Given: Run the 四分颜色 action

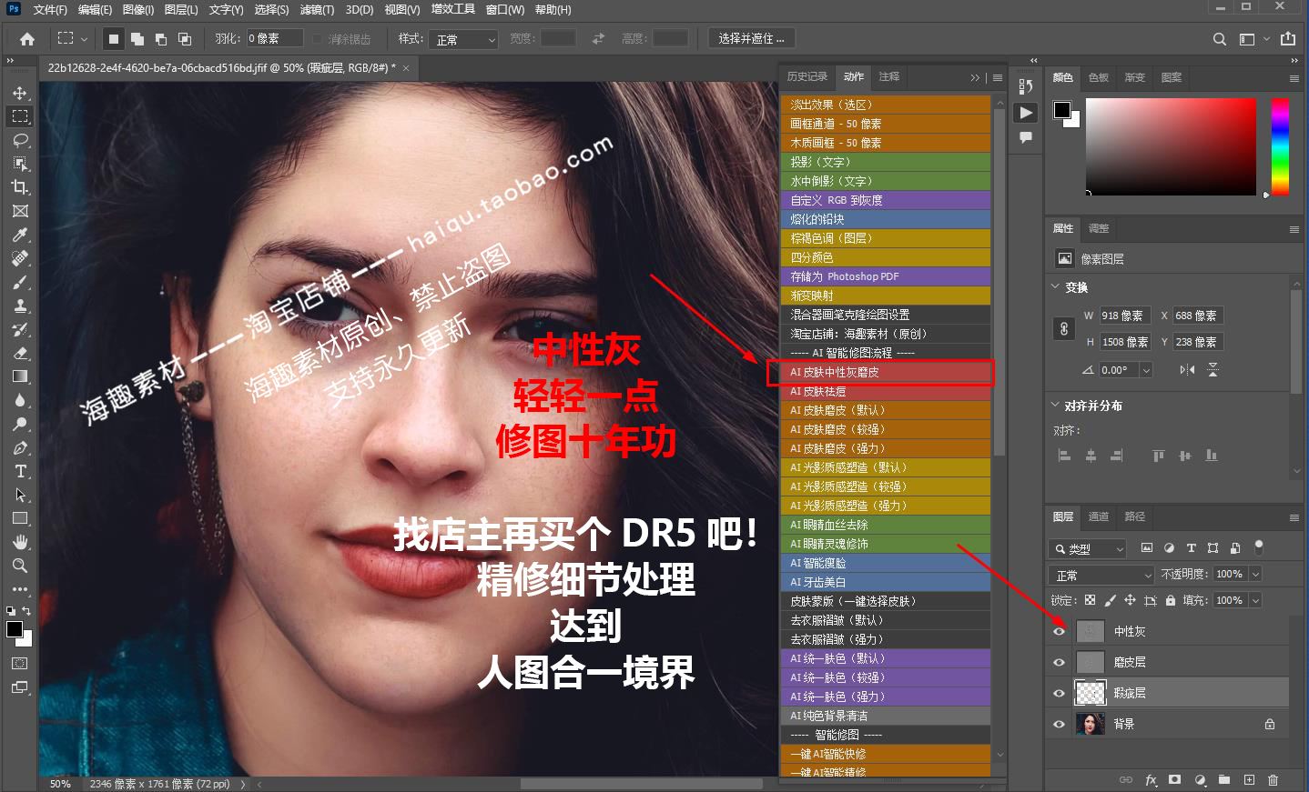Looking at the screenshot, I should (x=885, y=257).
